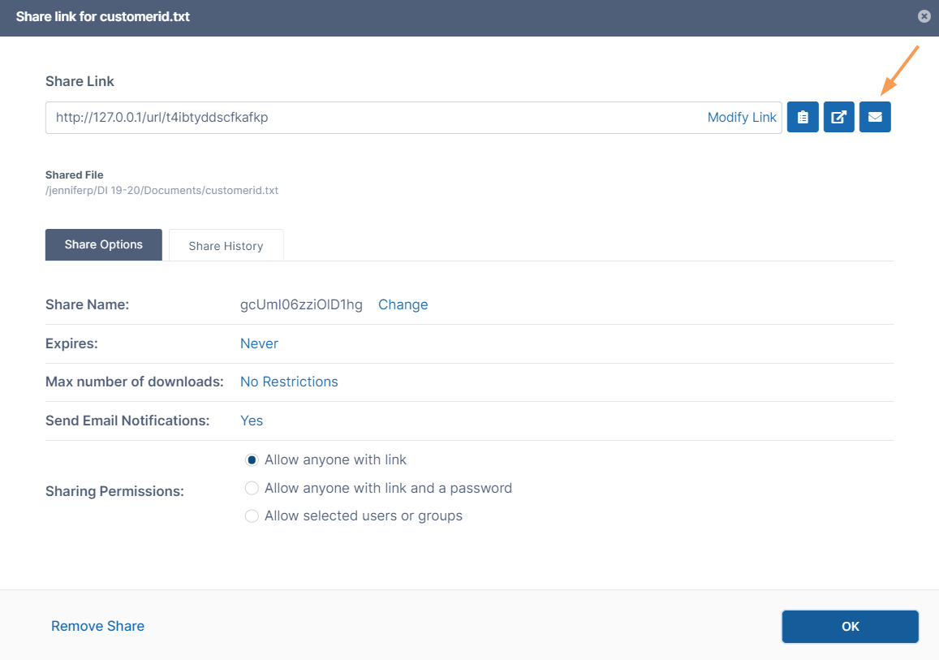Switch to the Share History tab
The height and width of the screenshot is (660, 939).
pos(226,245)
